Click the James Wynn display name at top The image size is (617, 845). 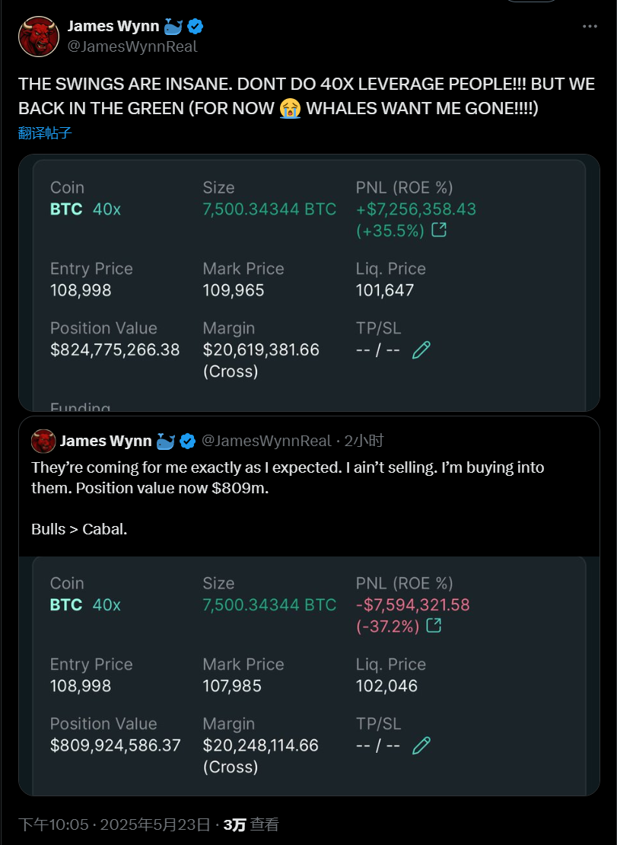coord(113,26)
